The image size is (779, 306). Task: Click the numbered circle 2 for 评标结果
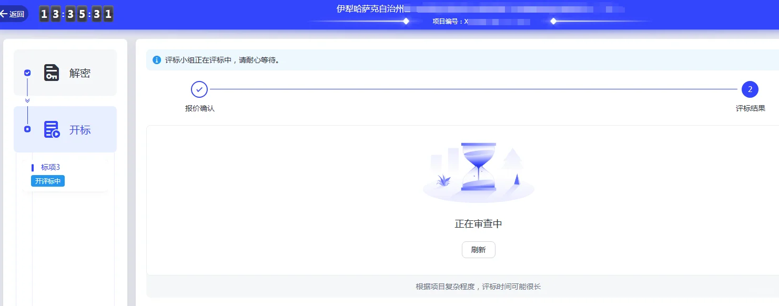click(x=750, y=89)
